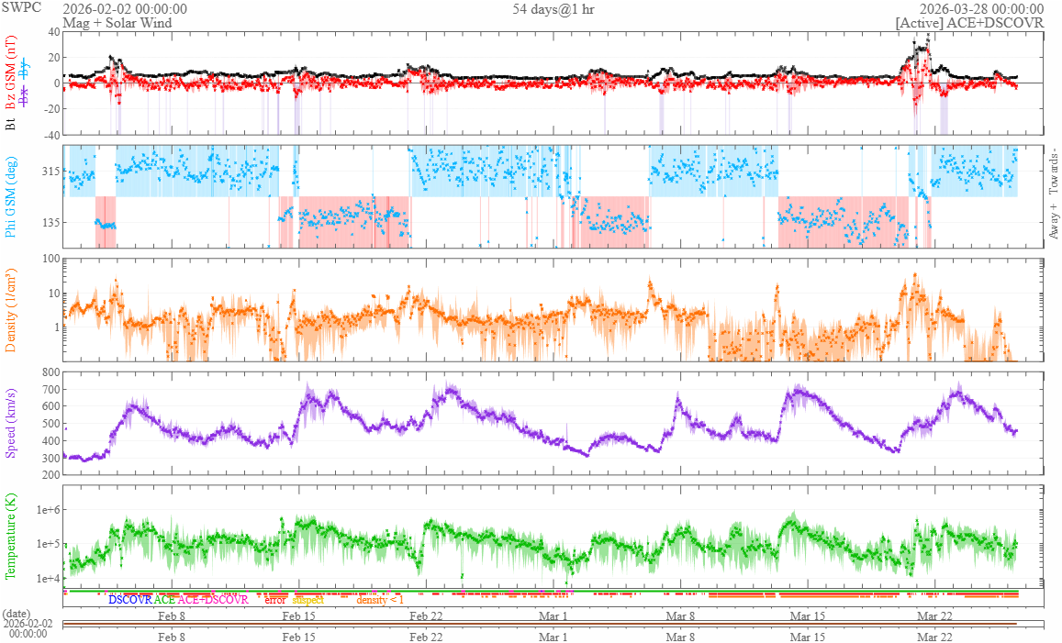1062x643 pixels.
Task: Click the -40 tick on magnetic field axis
Action: tap(52, 135)
